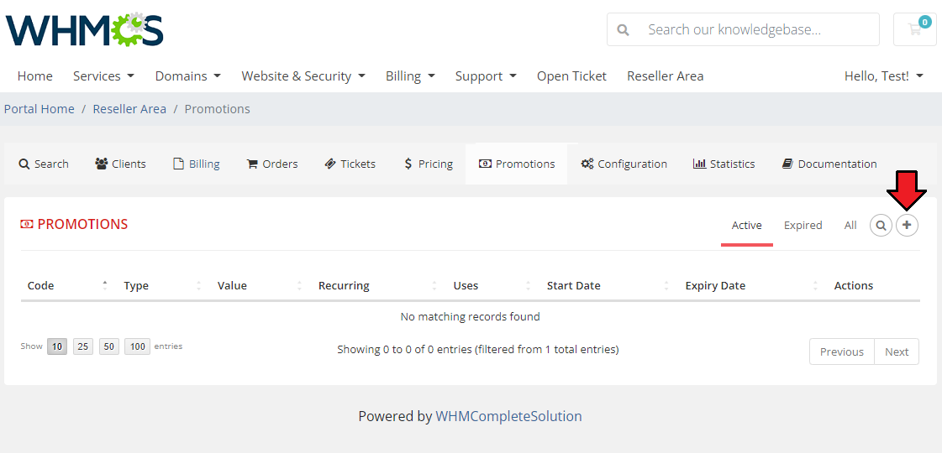Expand the Domains dropdown menu

tap(188, 76)
